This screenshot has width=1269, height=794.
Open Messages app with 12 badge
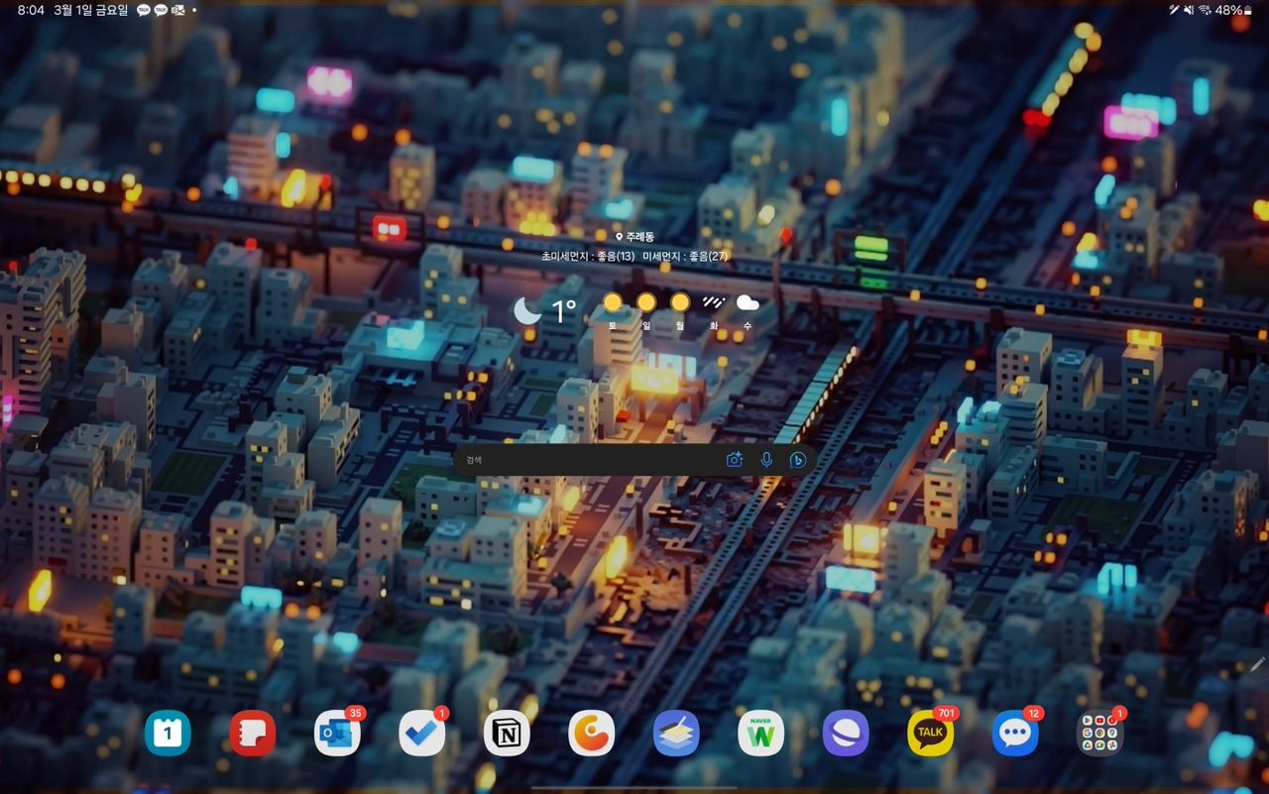(x=1015, y=734)
